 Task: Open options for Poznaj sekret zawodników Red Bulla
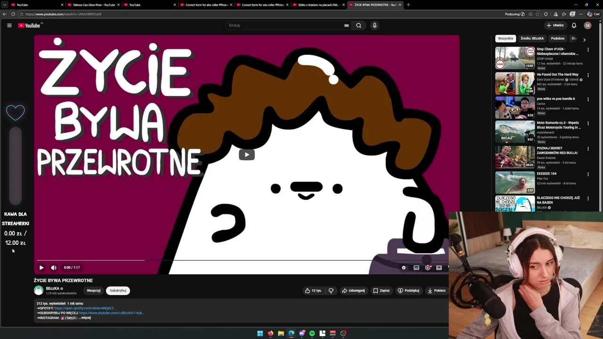pyautogui.click(x=588, y=149)
